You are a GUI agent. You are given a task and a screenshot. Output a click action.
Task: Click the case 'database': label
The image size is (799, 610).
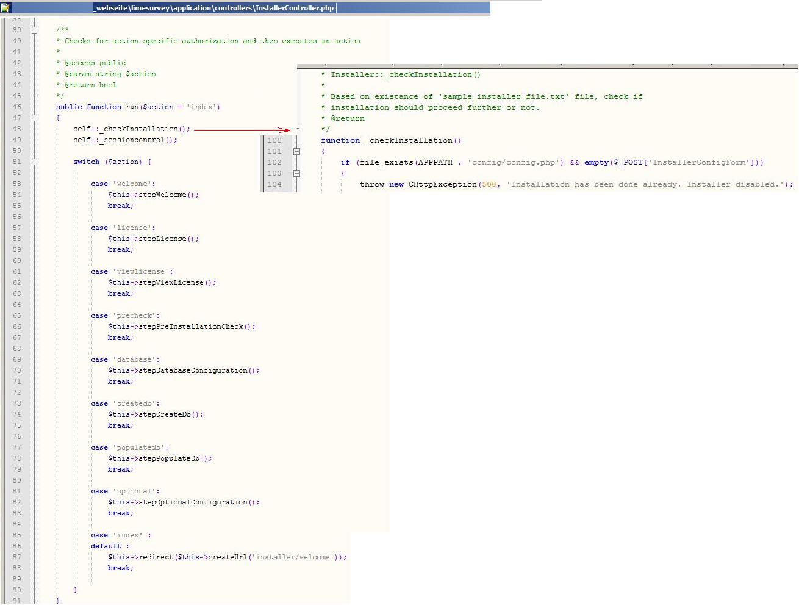coord(125,359)
